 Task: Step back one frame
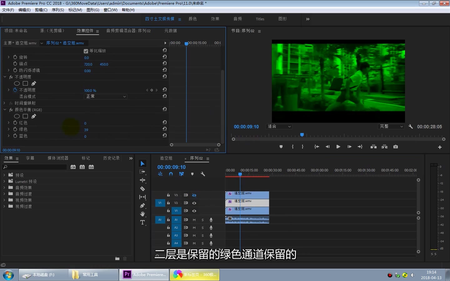point(327,147)
